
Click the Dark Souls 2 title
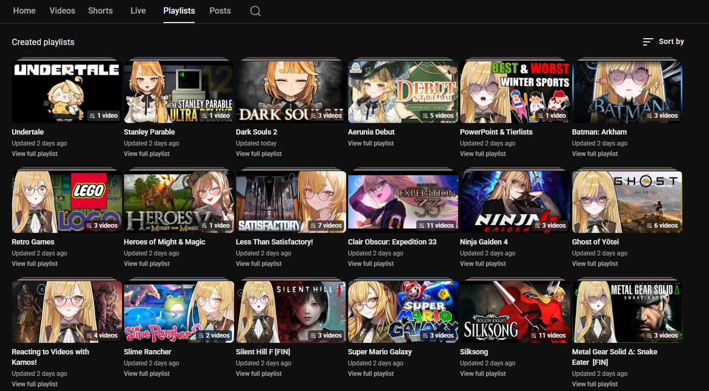point(257,132)
